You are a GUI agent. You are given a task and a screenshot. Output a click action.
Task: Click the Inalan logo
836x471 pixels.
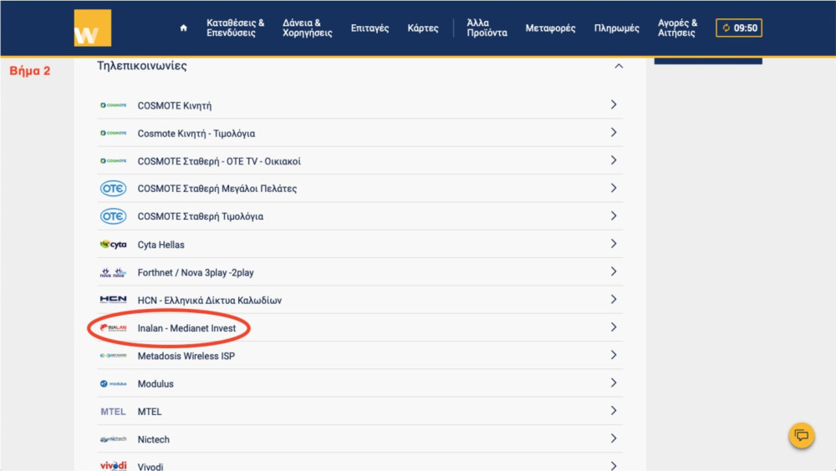[x=113, y=327]
